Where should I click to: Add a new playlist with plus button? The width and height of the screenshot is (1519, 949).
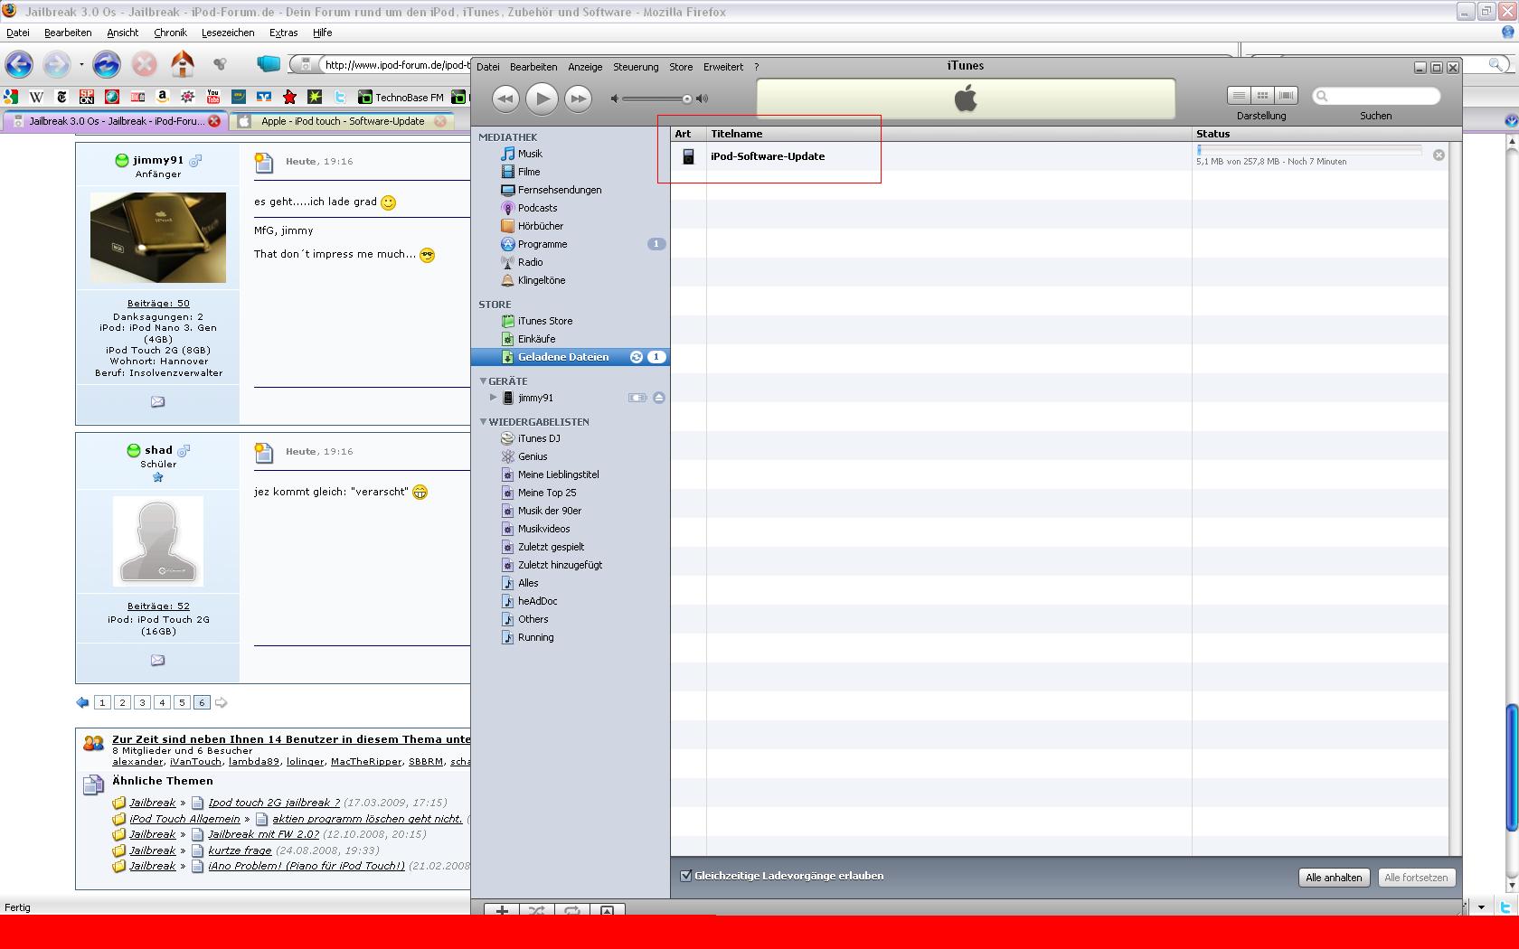pyautogui.click(x=502, y=910)
